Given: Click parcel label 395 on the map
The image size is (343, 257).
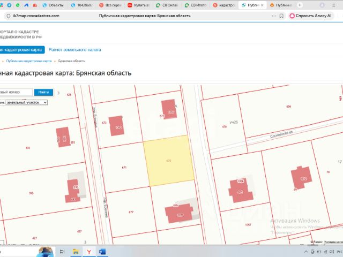Looking at the screenshot, I should 31,193.
